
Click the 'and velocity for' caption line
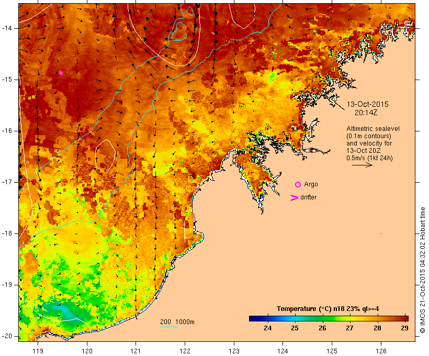point(369,143)
